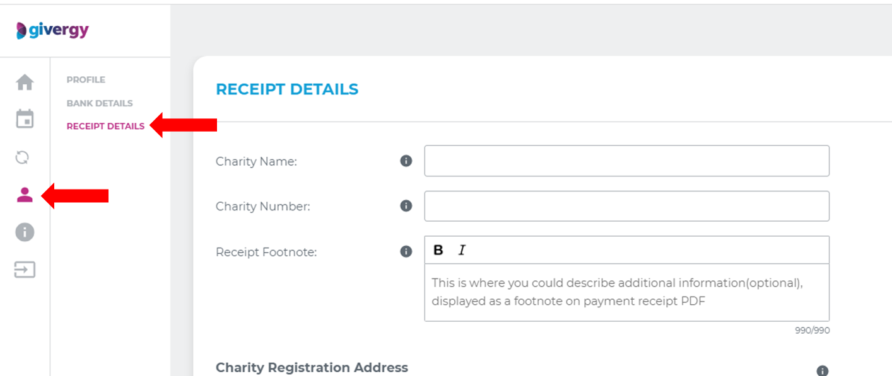Click inside the Charity Name input field
The width and height of the screenshot is (892, 376).
pos(626,161)
